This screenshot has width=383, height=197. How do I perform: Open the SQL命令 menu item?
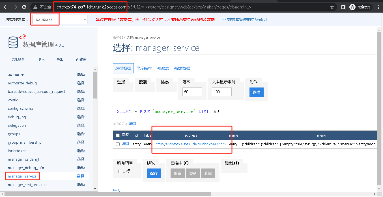[x=18, y=59]
